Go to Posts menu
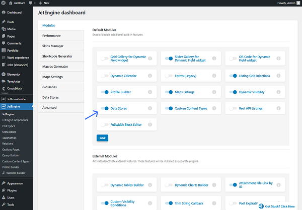The image size is (302, 210). (x=17, y=22)
